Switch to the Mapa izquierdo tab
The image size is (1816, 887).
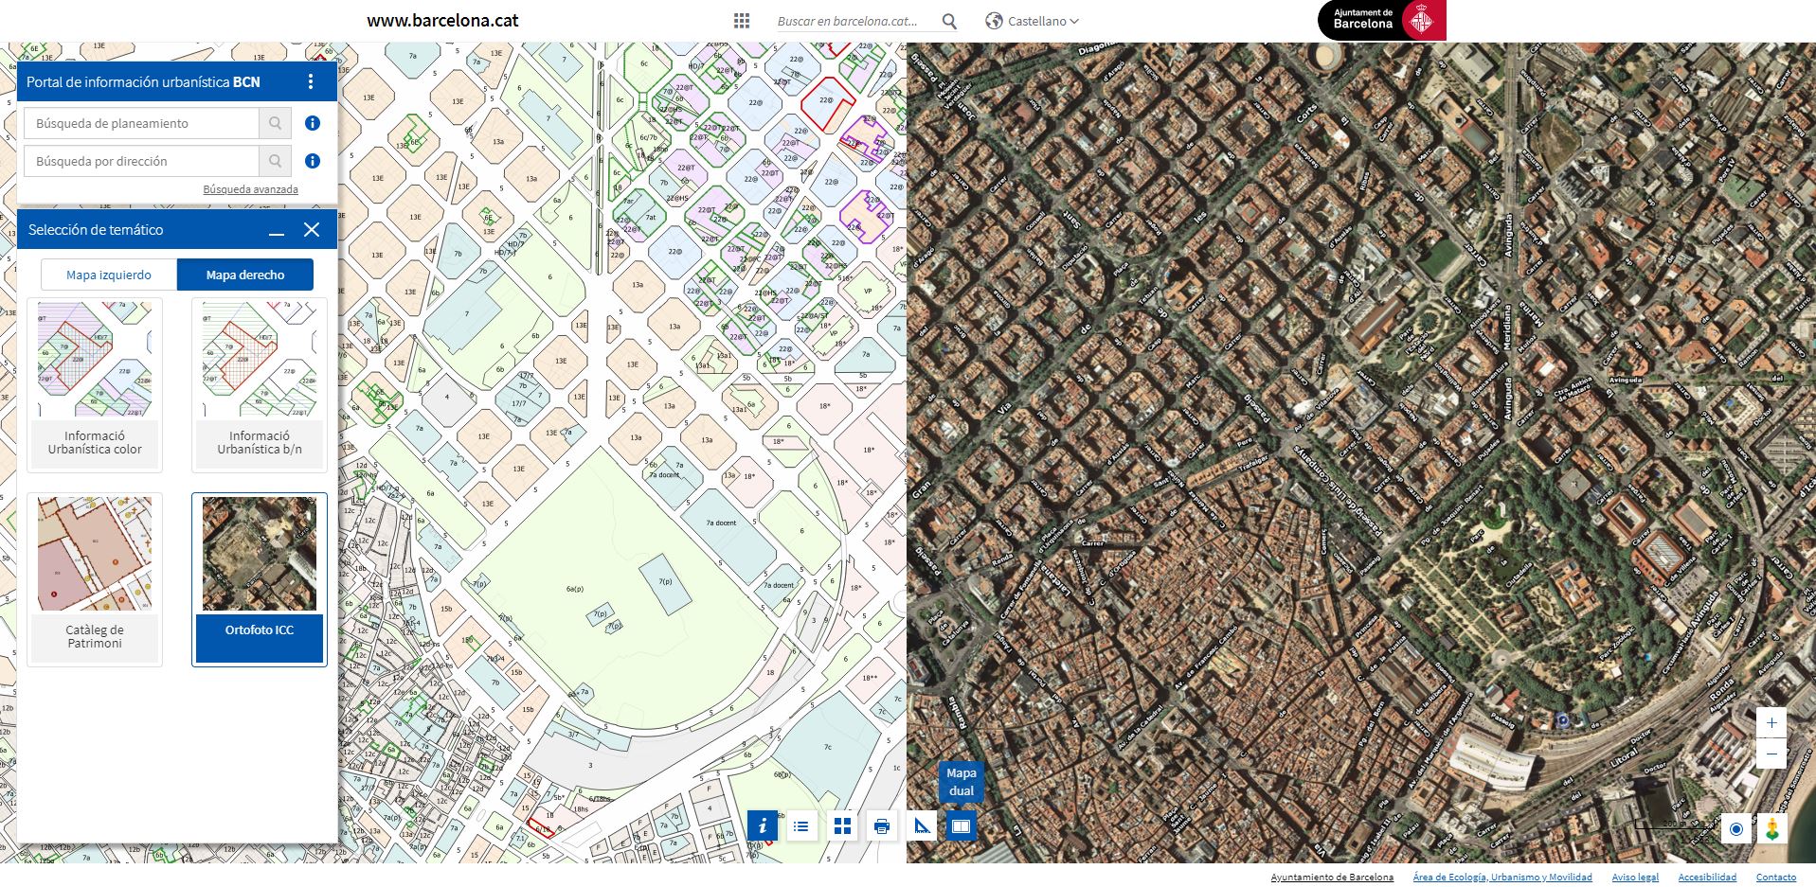pos(109,275)
